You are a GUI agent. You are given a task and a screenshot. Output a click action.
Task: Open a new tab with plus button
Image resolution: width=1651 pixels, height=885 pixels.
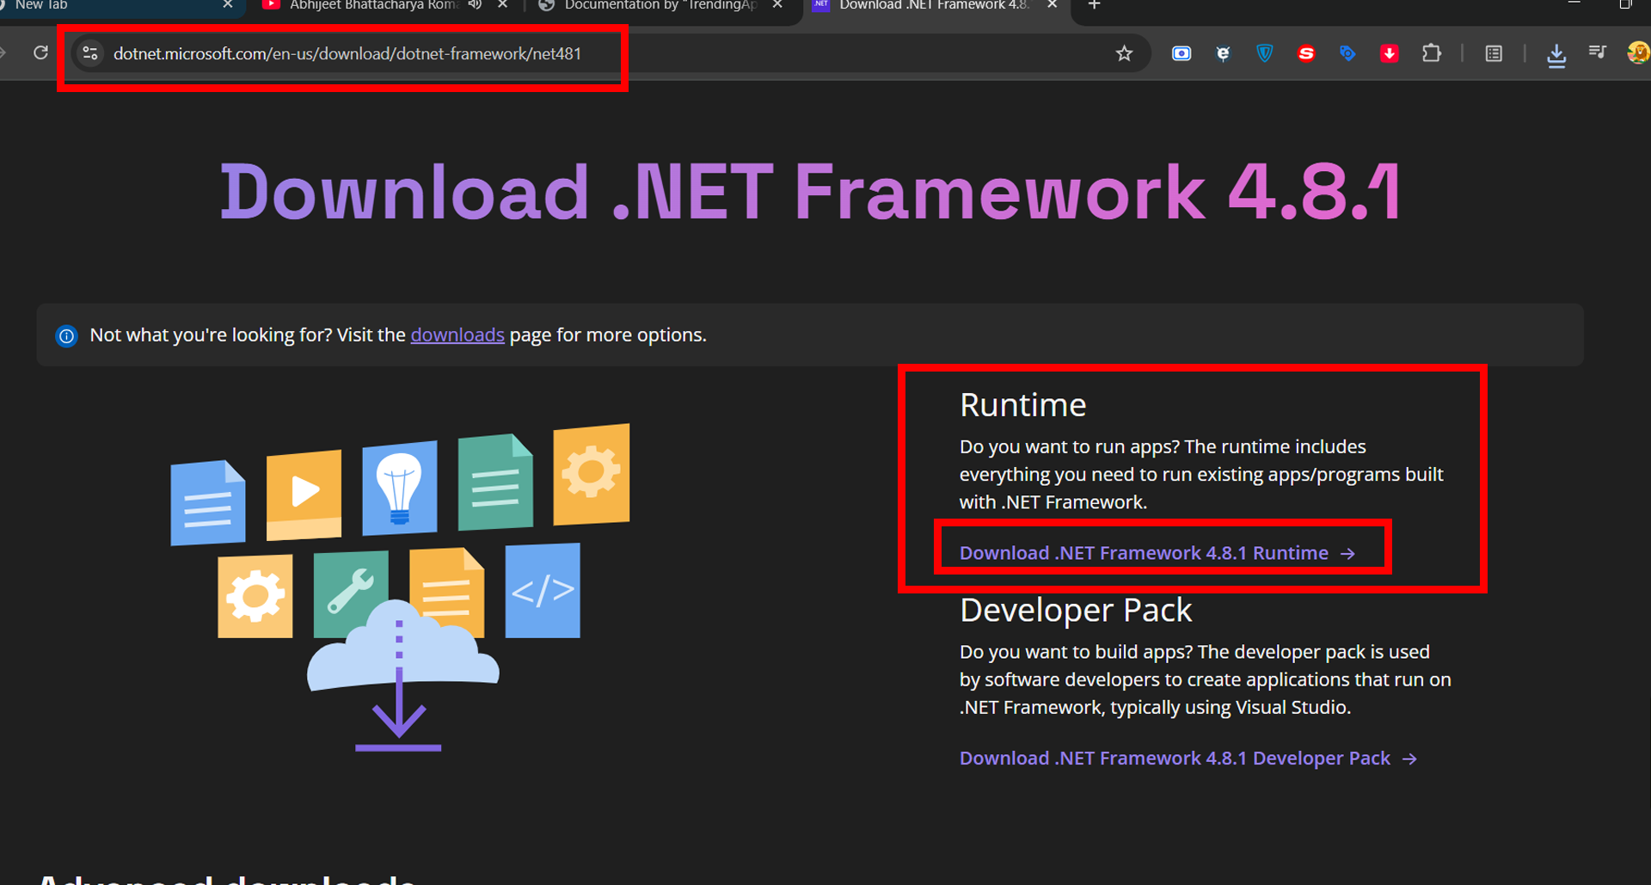coord(1094,5)
